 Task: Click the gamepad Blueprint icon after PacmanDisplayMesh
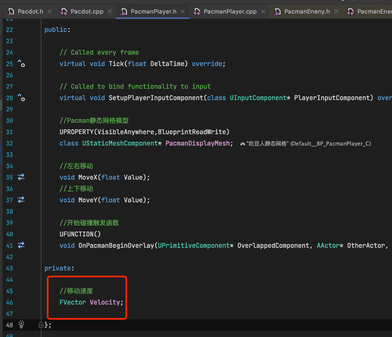(242, 143)
